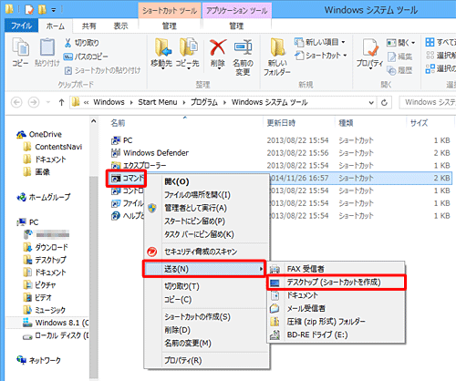Screen dimensions: 456x381
Task: Open the ファイル tab
Action: (21, 26)
